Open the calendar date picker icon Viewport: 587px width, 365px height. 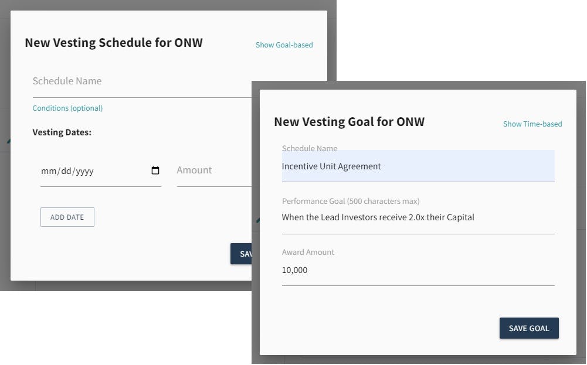click(x=155, y=170)
